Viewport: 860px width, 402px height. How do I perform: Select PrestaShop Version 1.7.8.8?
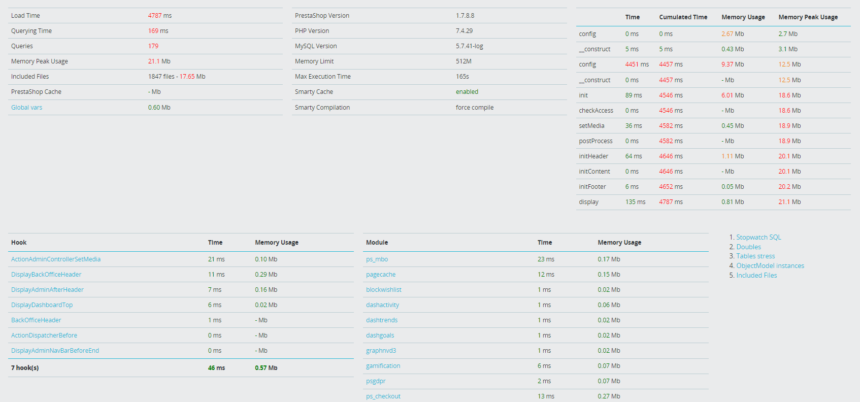[465, 16]
